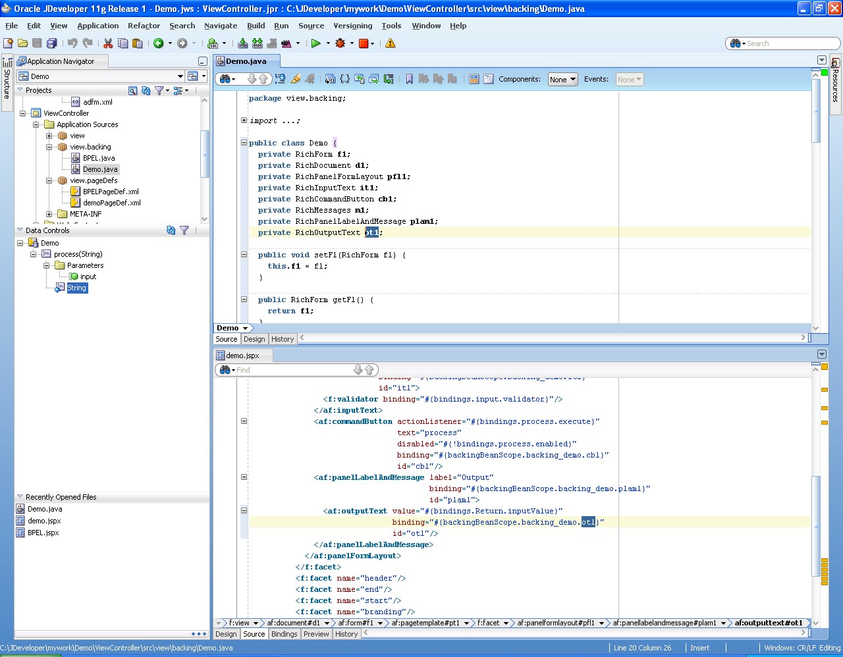The height and width of the screenshot is (657, 843).
Task: Click the Rebuild project icon
Action: pyautogui.click(x=258, y=43)
